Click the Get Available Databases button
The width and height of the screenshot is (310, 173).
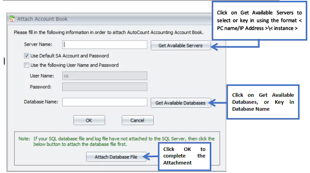(180, 103)
